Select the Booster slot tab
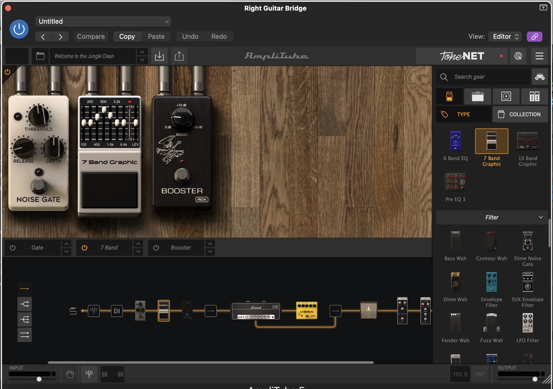This screenshot has height=389, width=553. click(x=176, y=248)
